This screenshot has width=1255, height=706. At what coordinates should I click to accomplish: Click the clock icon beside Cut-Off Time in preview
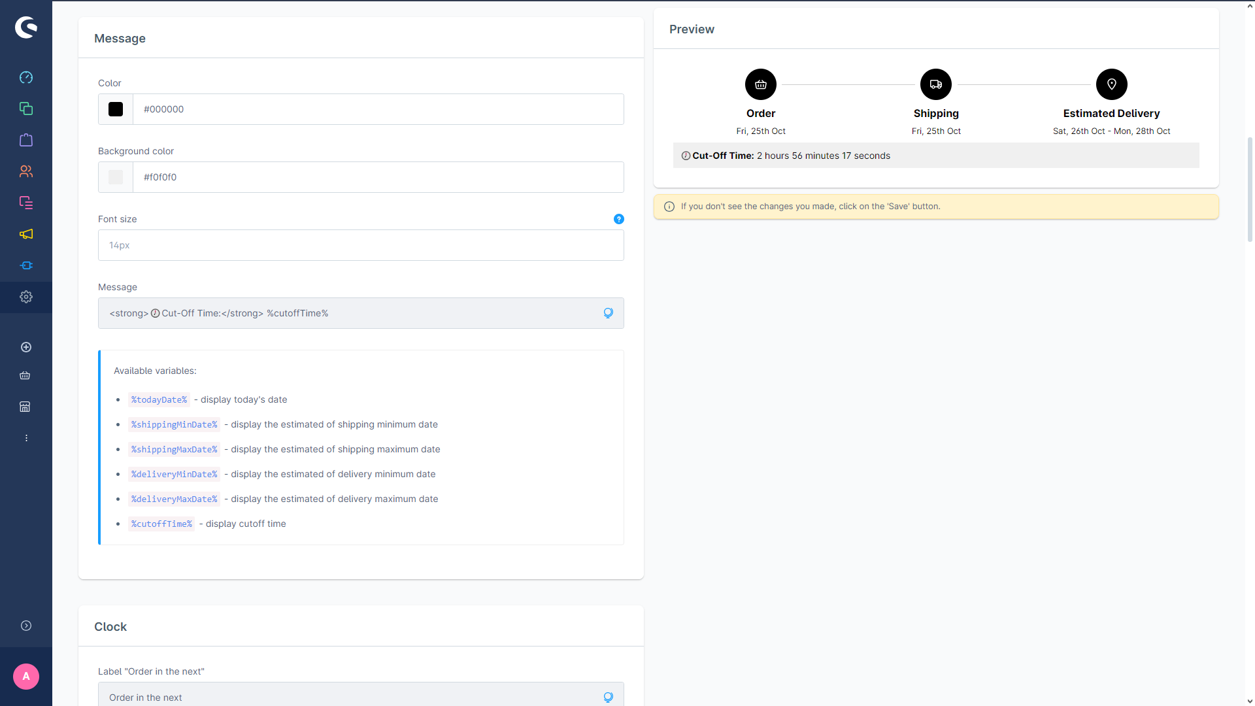pyautogui.click(x=686, y=156)
